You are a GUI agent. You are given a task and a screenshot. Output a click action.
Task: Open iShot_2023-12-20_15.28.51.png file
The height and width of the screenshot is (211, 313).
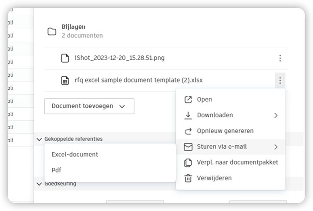120,58
